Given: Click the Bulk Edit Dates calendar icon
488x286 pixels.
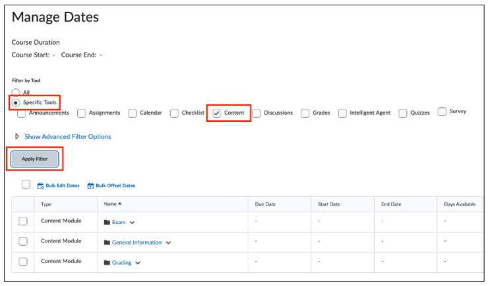Looking at the screenshot, I should coord(40,186).
